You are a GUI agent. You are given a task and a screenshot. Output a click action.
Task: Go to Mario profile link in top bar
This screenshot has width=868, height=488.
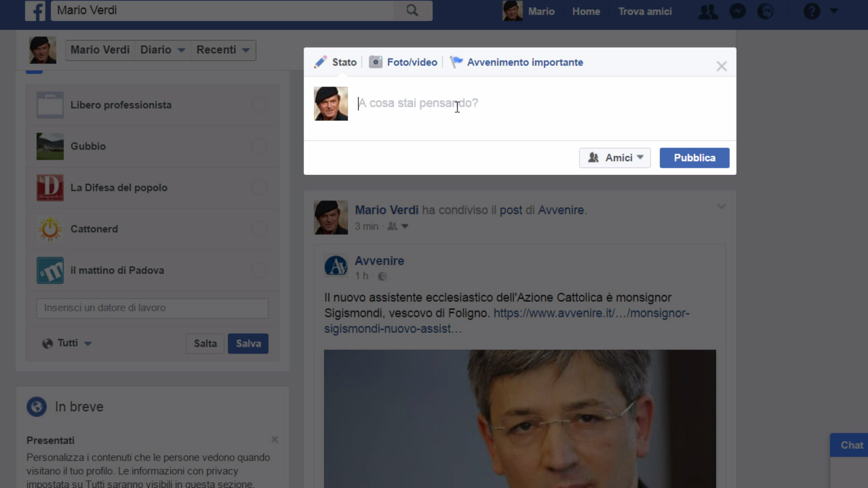541,11
